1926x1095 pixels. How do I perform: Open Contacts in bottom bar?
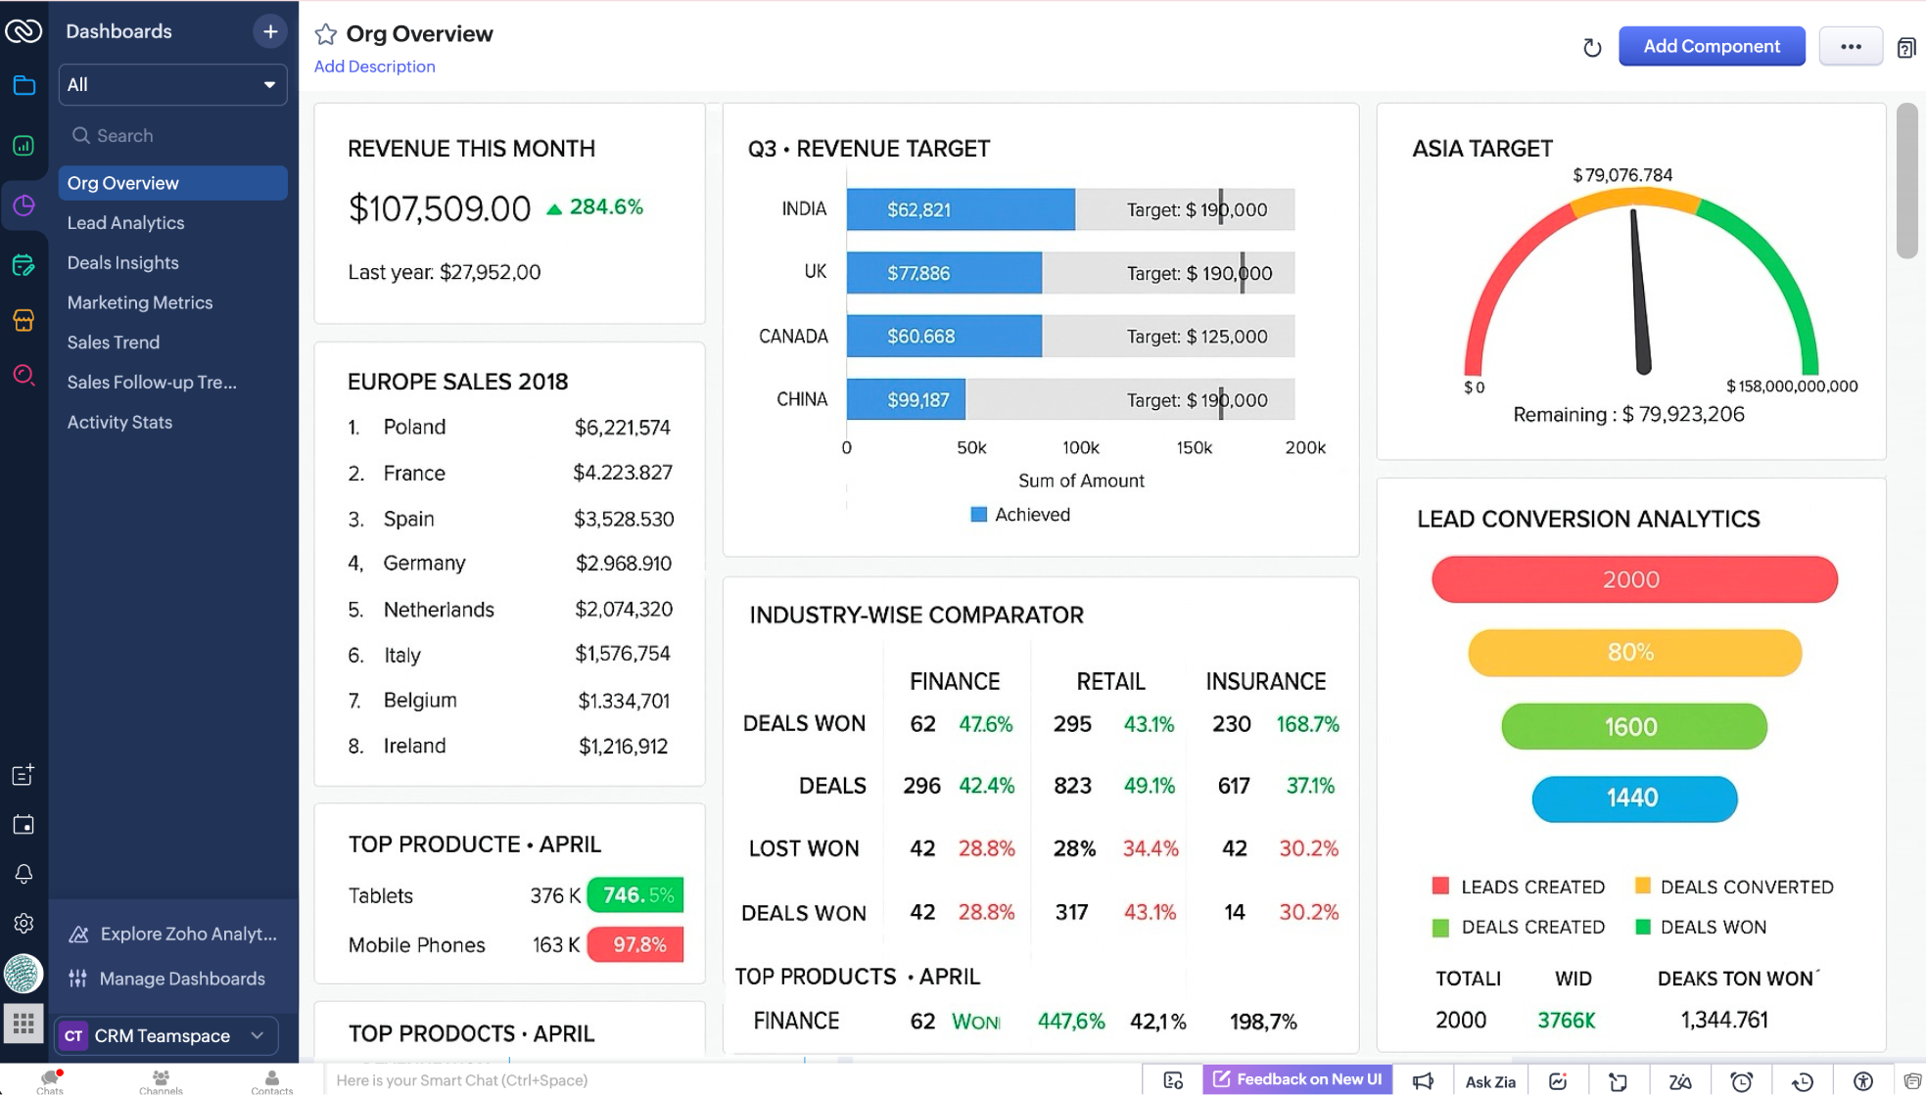coord(271,1081)
